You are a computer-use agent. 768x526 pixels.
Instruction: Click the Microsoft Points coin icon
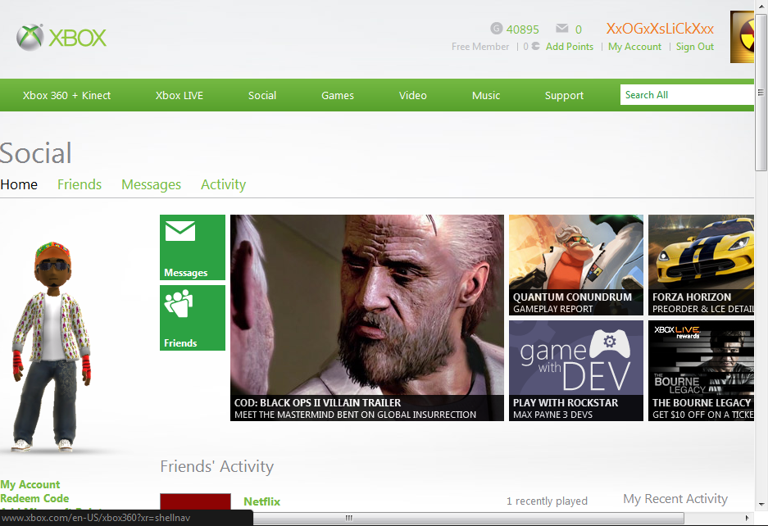pos(535,46)
